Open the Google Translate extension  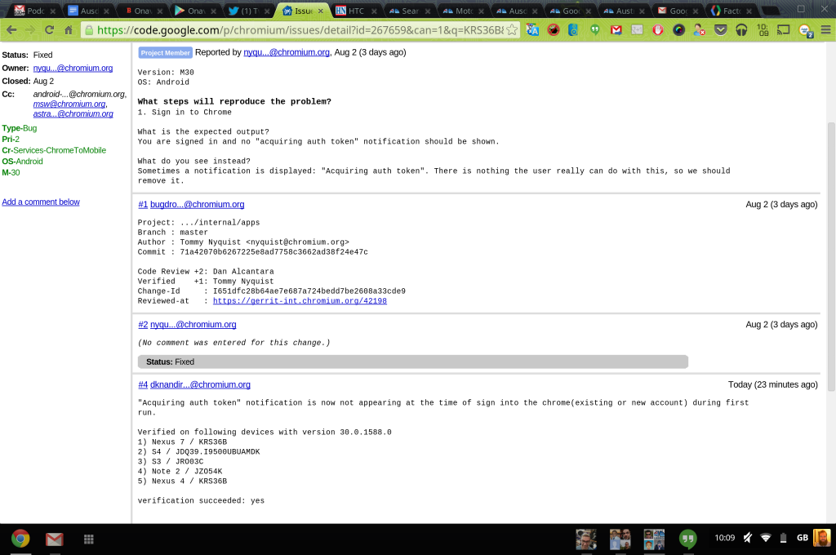pos(532,30)
